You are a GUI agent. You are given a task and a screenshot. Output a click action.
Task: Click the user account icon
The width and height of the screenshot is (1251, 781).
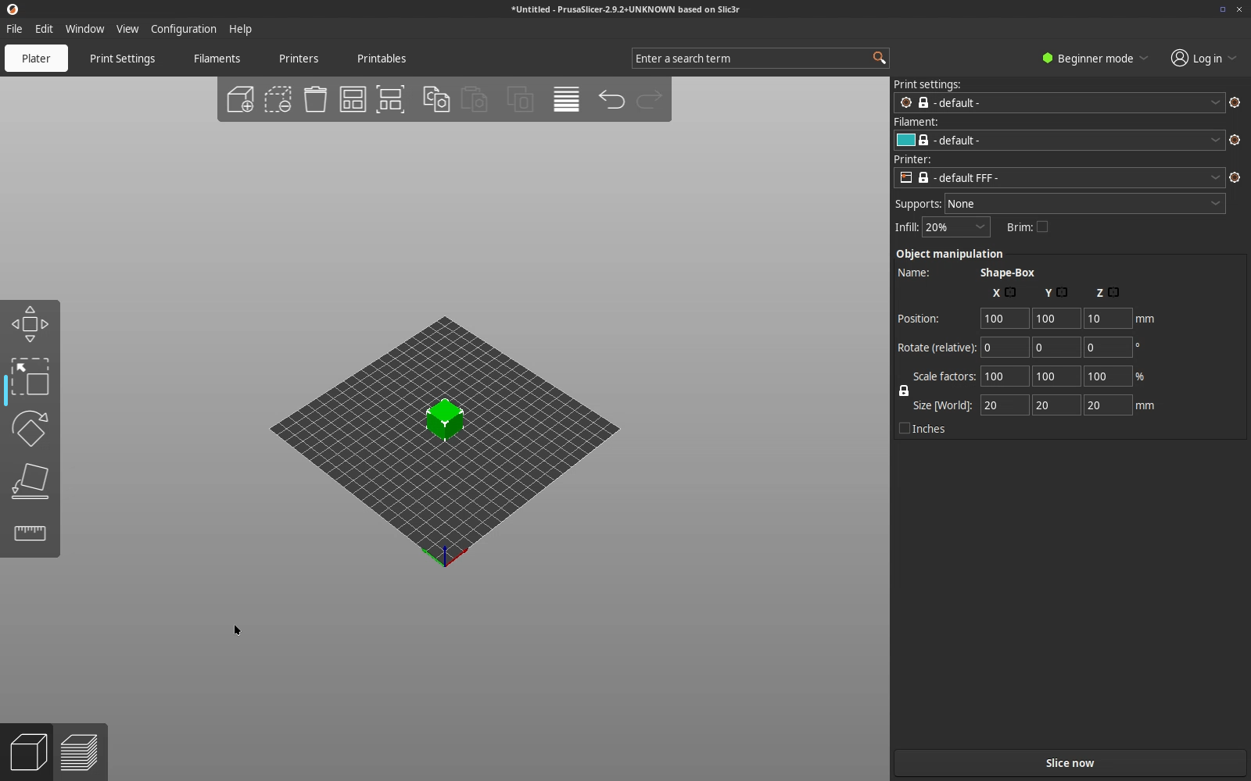(x=1179, y=58)
